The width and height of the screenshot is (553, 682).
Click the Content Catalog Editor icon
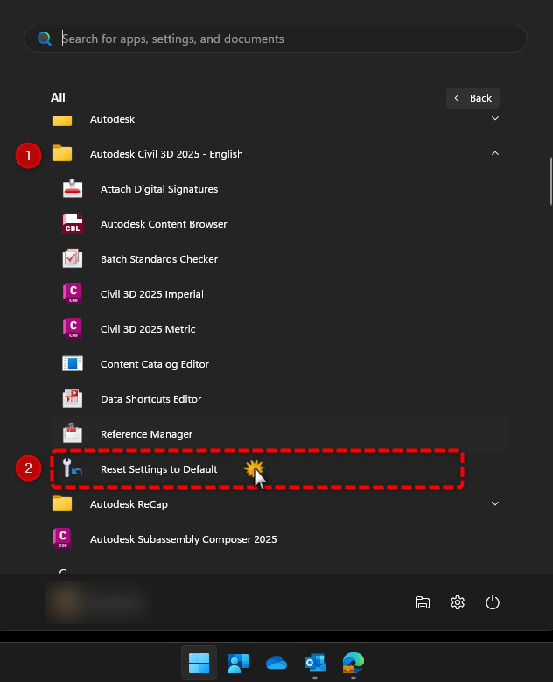[x=73, y=363]
